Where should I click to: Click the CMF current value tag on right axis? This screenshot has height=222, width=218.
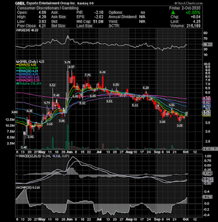(x=207, y=197)
